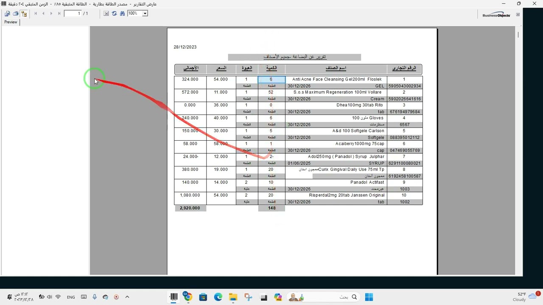Click the volume speaker tray icon
Viewport: 543px width, 305px height.
[x=50, y=297]
